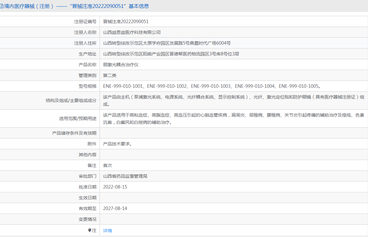Click approval date 2022-08-15

(115, 187)
